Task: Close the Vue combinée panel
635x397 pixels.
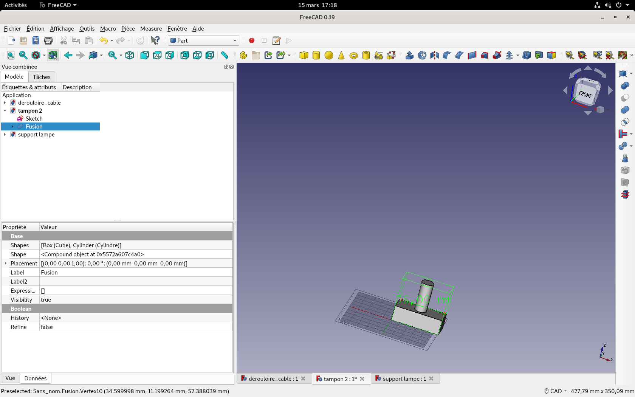Action: pyautogui.click(x=232, y=67)
